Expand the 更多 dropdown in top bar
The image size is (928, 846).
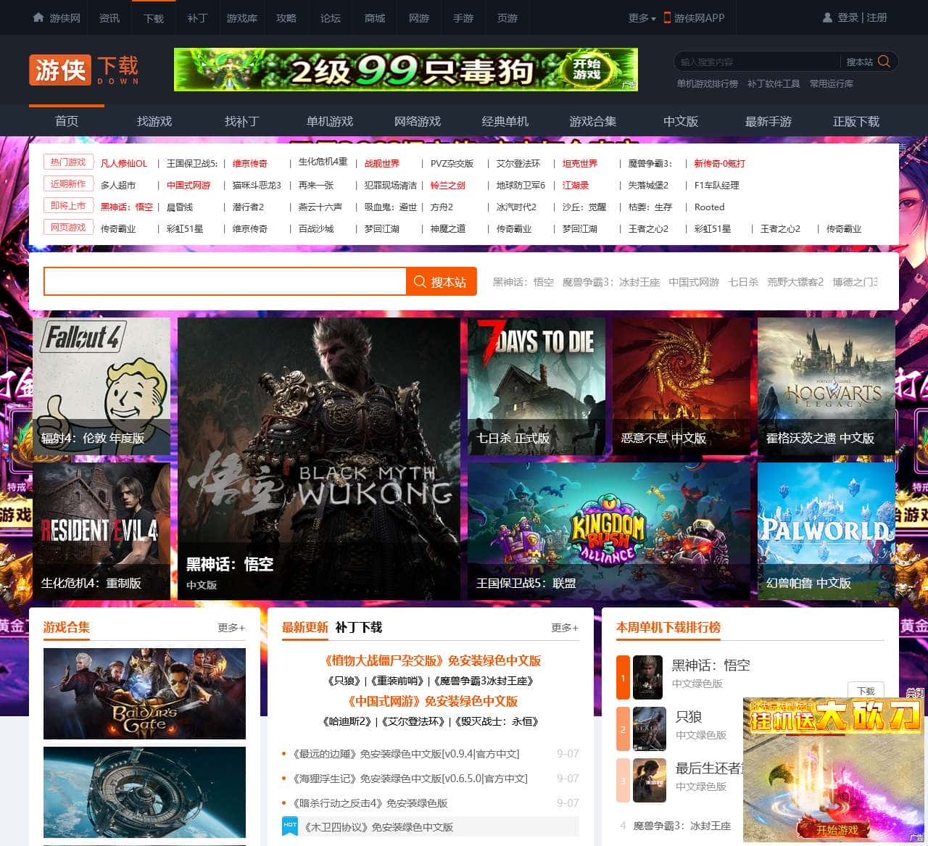(642, 17)
